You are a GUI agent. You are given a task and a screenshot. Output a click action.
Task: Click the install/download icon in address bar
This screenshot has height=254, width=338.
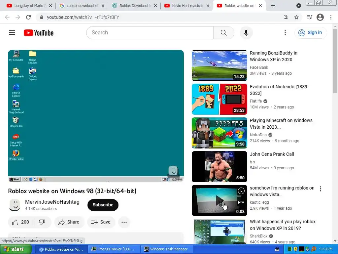(286, 17)
